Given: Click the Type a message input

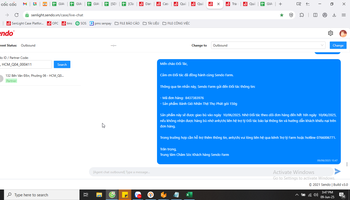Looking at the screenshot, I should point(211,172).
